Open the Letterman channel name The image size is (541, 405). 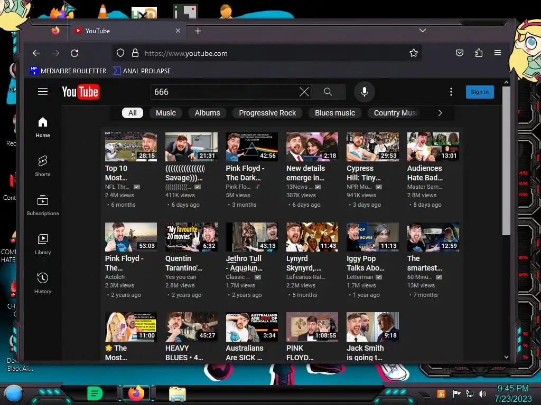tap(360, 277)
